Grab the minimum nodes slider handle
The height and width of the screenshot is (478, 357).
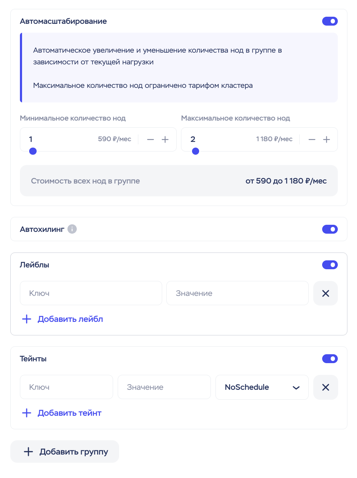33,151
